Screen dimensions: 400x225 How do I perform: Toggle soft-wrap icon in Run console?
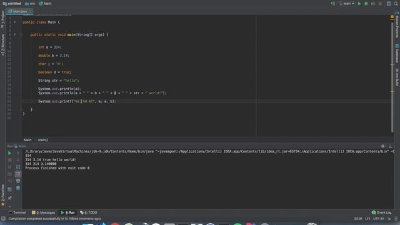pyautogui.click(x=18, y=167)
